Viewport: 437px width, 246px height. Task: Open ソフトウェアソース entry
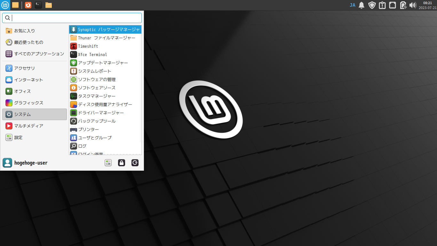click(105, 88)
